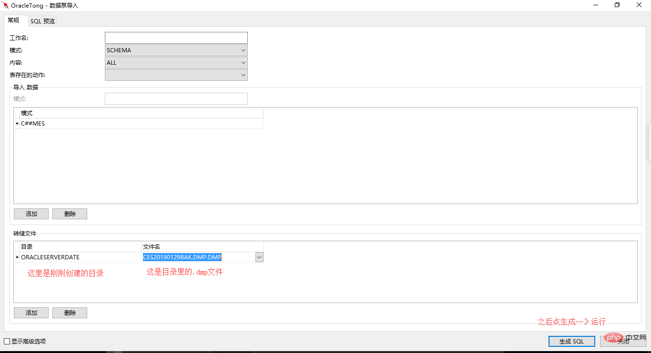Close the 数据泵导入 window

tap(639, 5)
